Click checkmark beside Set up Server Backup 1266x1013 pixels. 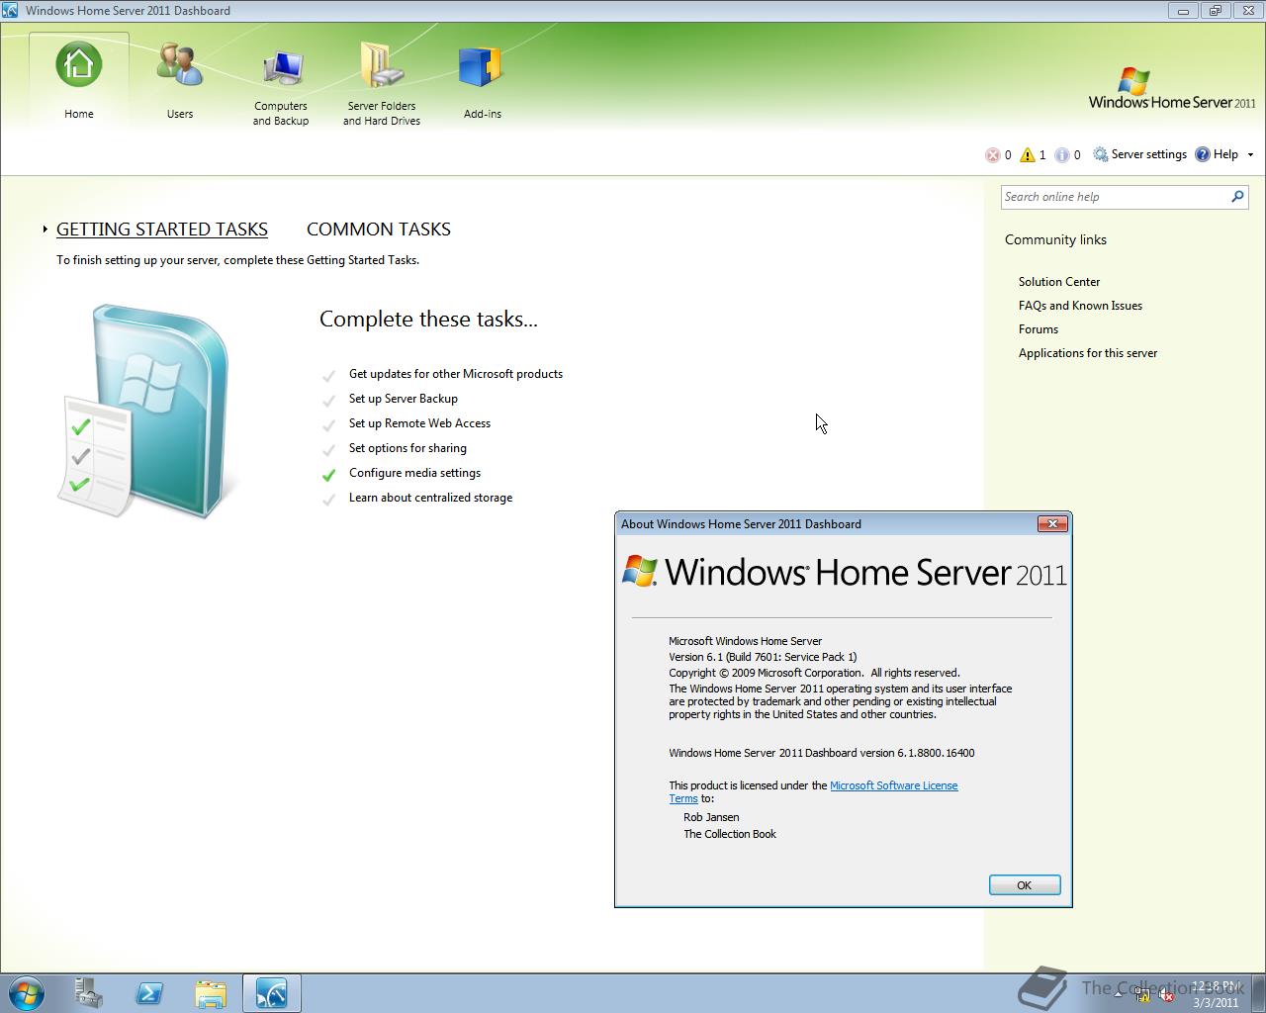(x=329, y=400)
